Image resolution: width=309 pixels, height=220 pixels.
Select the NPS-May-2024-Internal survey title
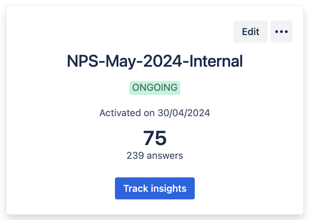tap(155, 62)
